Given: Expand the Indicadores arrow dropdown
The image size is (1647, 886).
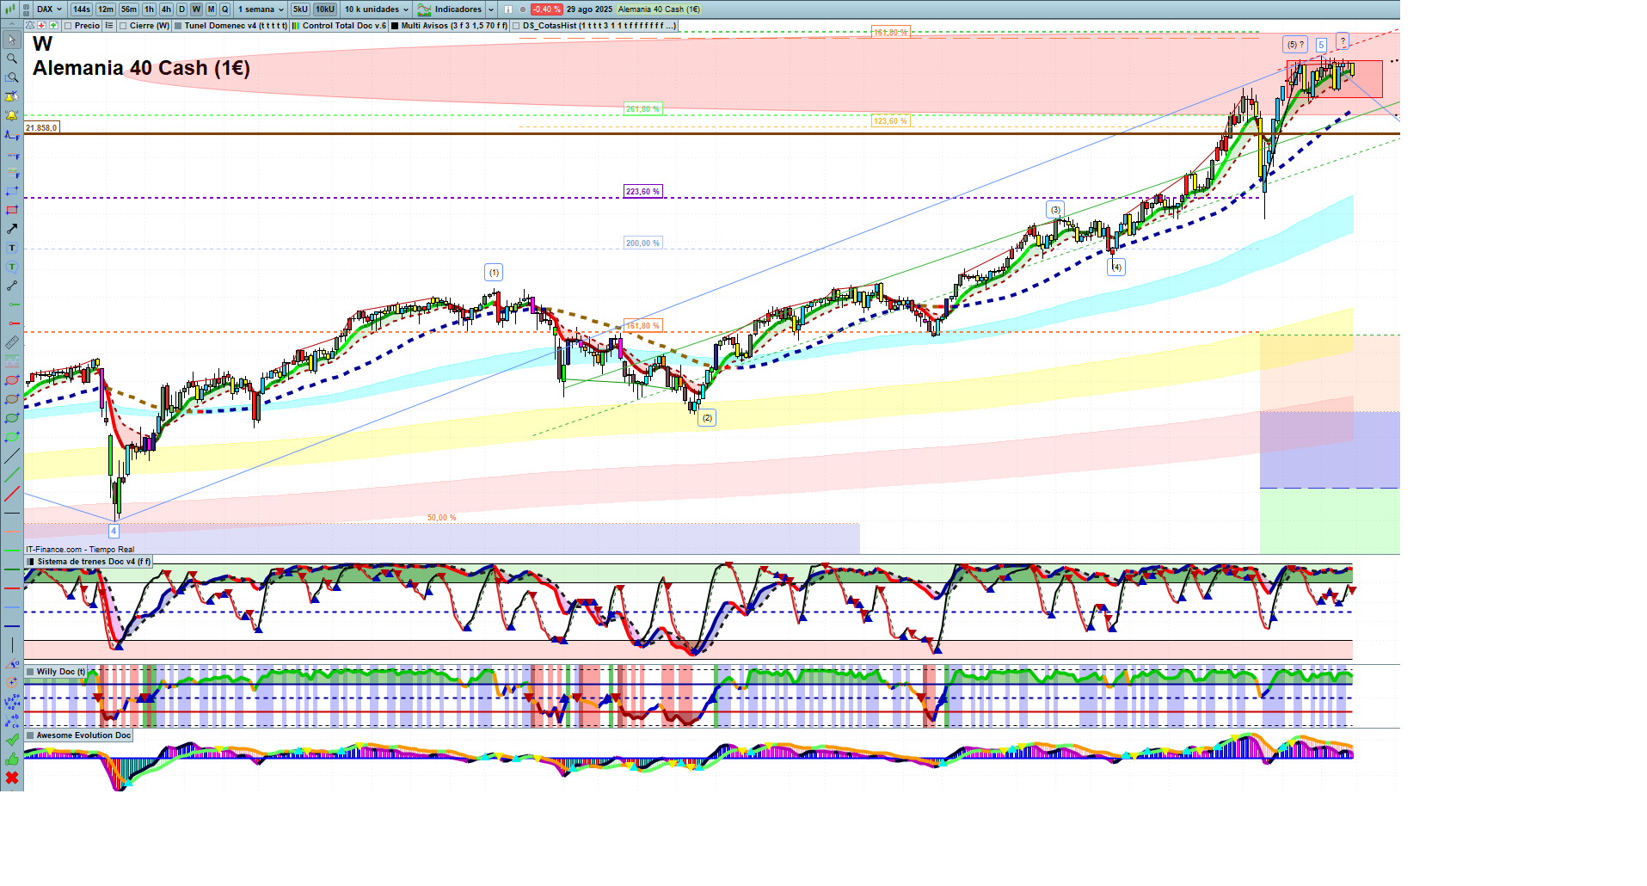Looking at the screenshot, I should pyautogui.click(x=491, y=9).
